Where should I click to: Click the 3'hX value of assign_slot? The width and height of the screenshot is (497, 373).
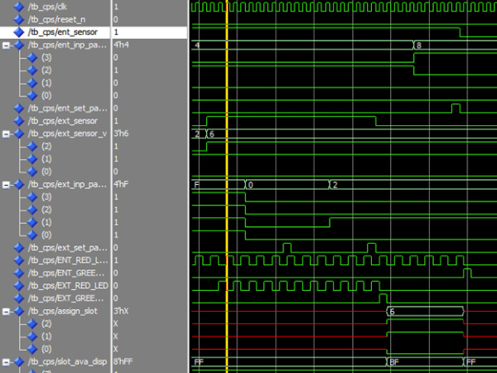[x=122, y=311]
